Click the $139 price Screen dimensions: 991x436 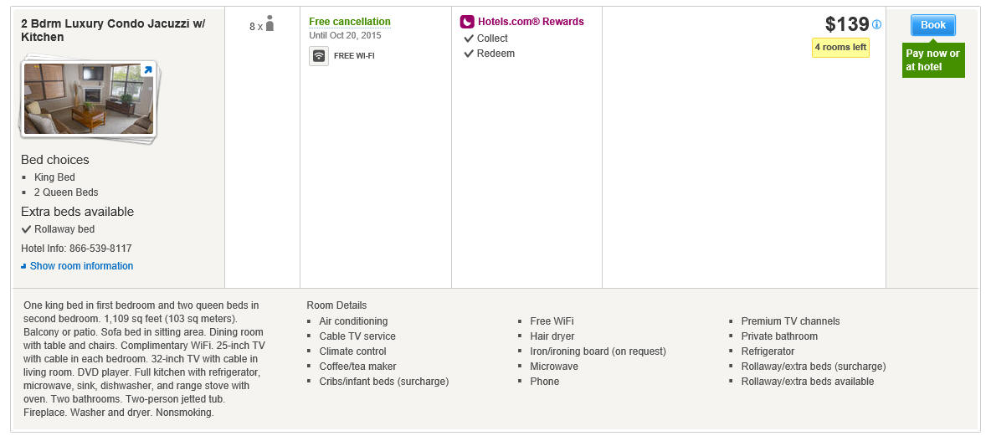pos(848,24)
